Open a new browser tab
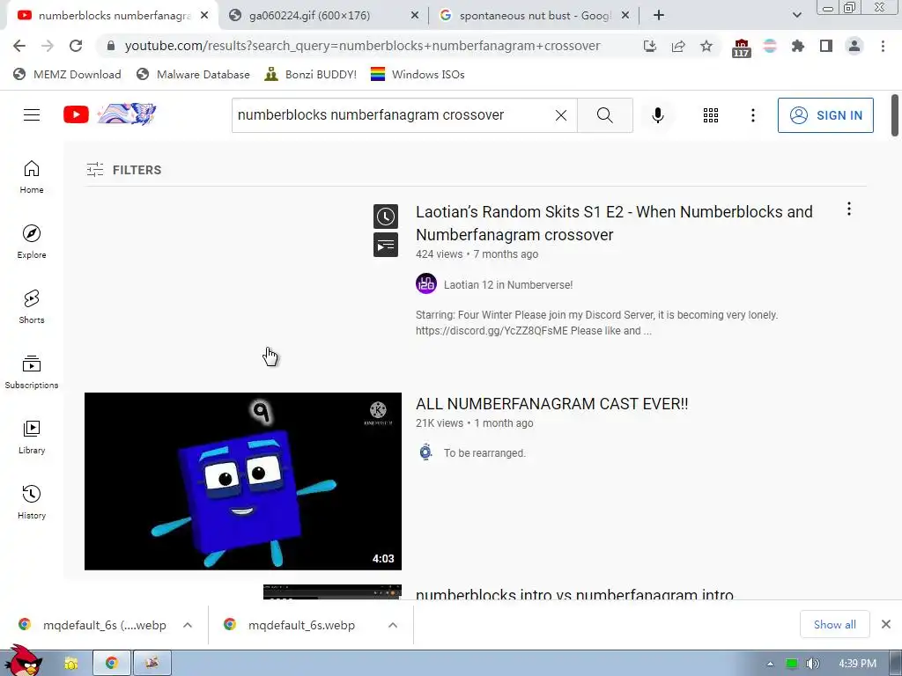This screenshot has width=902, height=676. [x=659, y=16]
